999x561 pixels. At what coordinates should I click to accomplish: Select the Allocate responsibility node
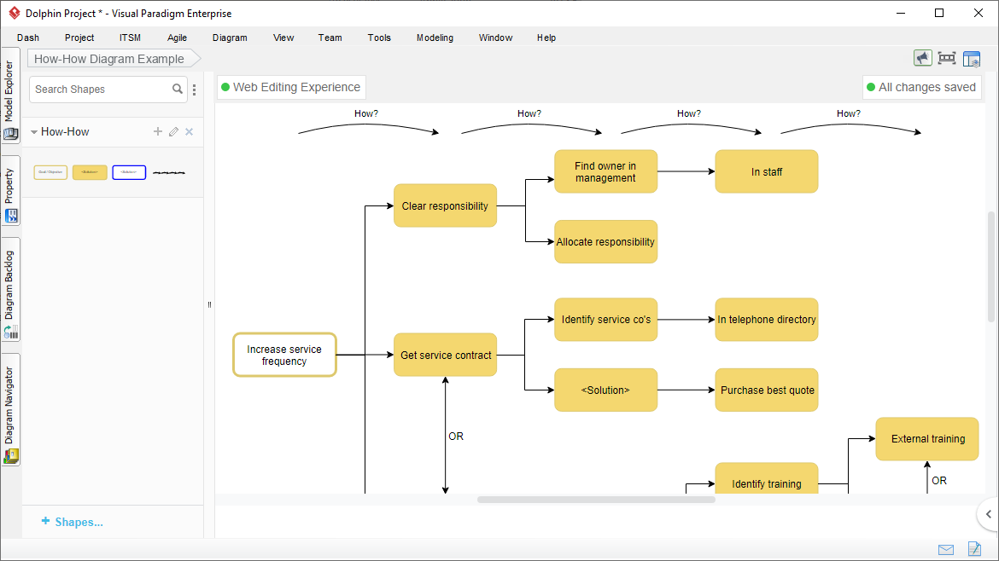click(x=606, y=241)
